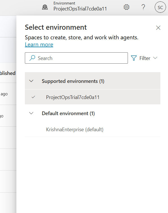Click the environment globe icon in header
The height and width of the screenshot is (213, 168).
pos(45,7)
